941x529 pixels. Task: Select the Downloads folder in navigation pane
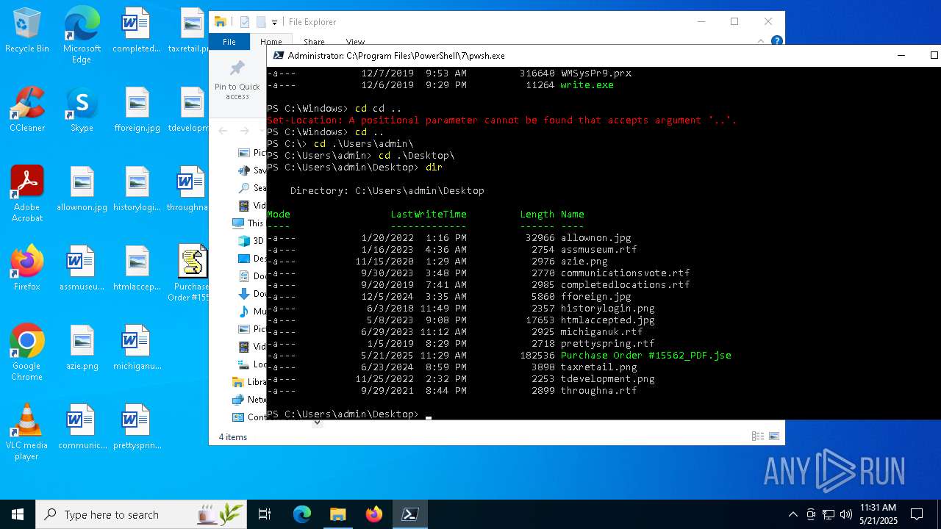[x=251, y=294]
